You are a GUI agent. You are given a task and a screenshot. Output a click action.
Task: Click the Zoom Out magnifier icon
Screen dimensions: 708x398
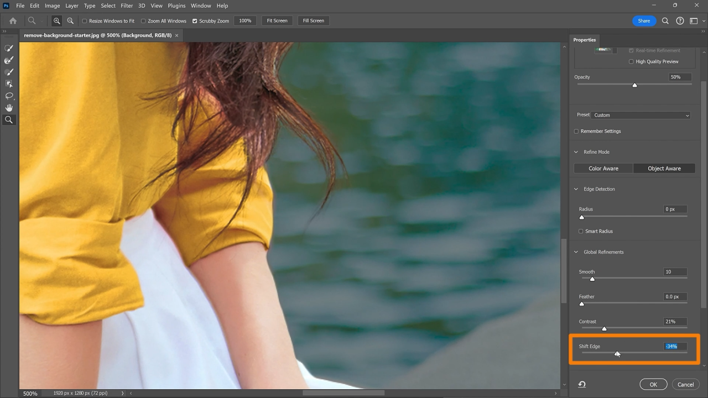tap(70, 21)
